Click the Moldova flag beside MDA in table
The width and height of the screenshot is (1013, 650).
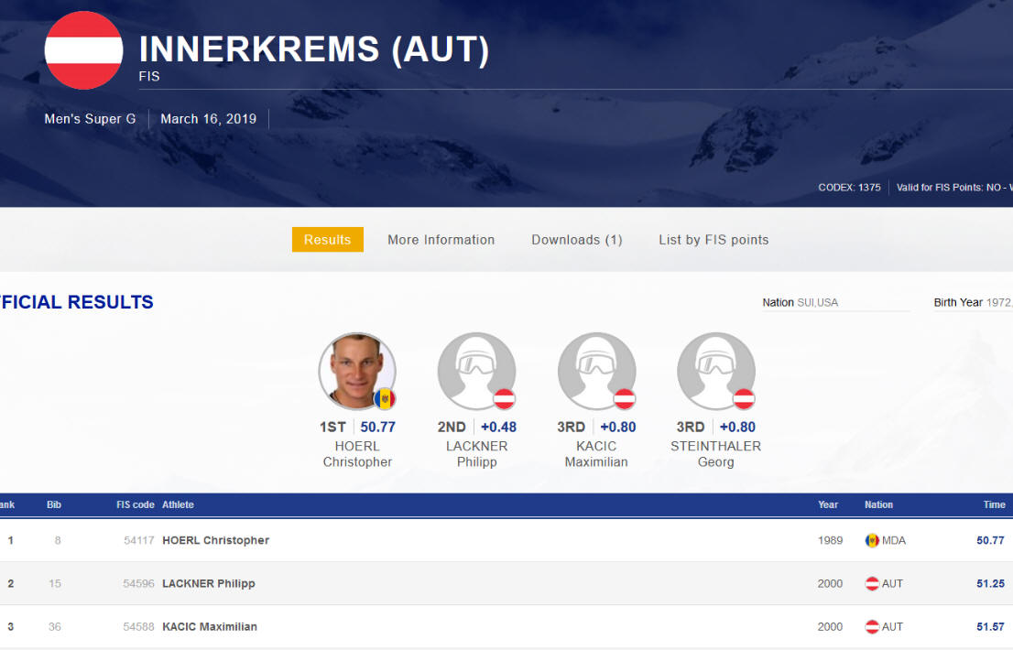point(872,540)
